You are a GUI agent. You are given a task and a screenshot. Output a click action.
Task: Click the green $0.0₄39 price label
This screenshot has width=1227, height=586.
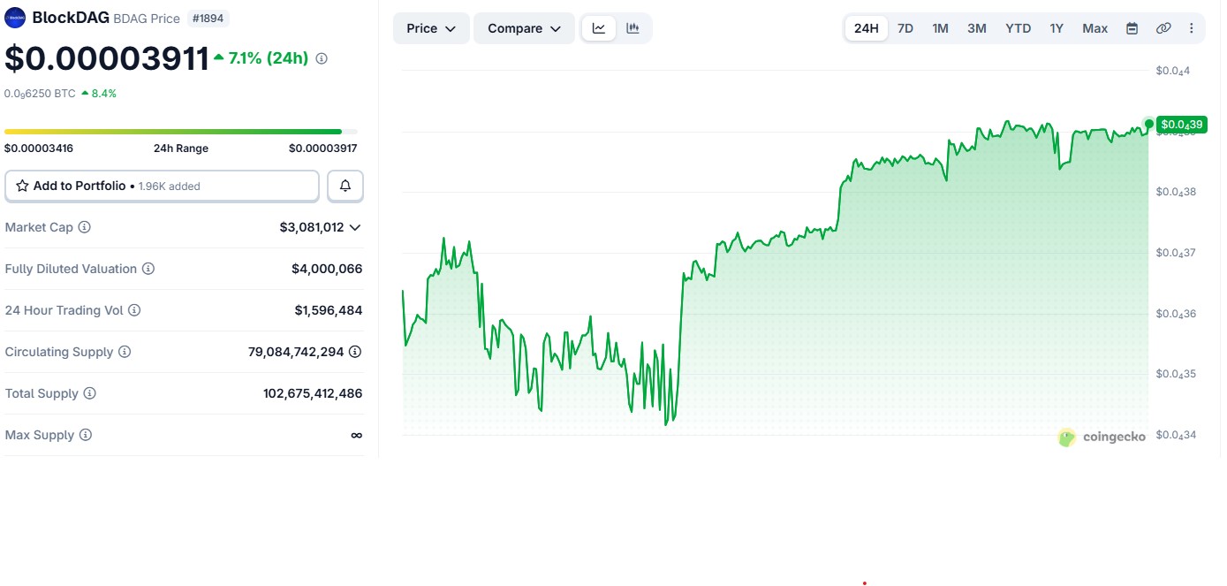(x=1182, y=125)
